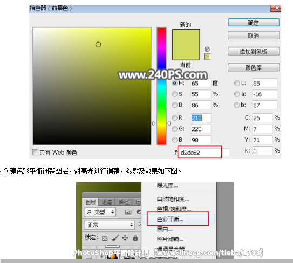Click the H value field 65
The image size is (293, 263).
click(x=201, y=83)
